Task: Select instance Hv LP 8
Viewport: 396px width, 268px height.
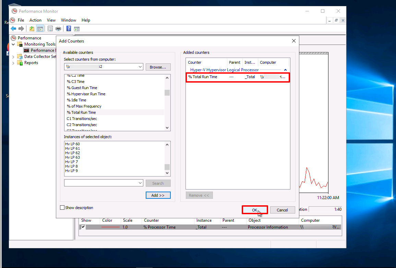Action: pyautogui.click(x=71, y=166)
